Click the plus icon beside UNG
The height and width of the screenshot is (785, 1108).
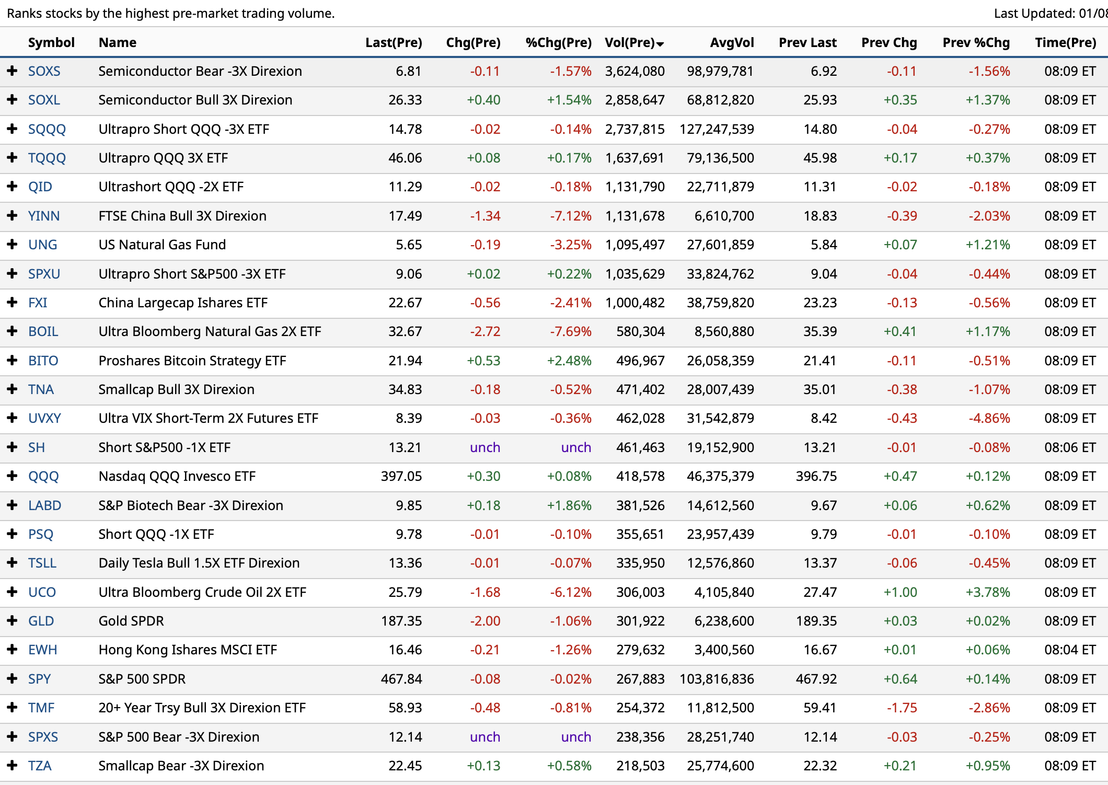[x=12, y=244]
